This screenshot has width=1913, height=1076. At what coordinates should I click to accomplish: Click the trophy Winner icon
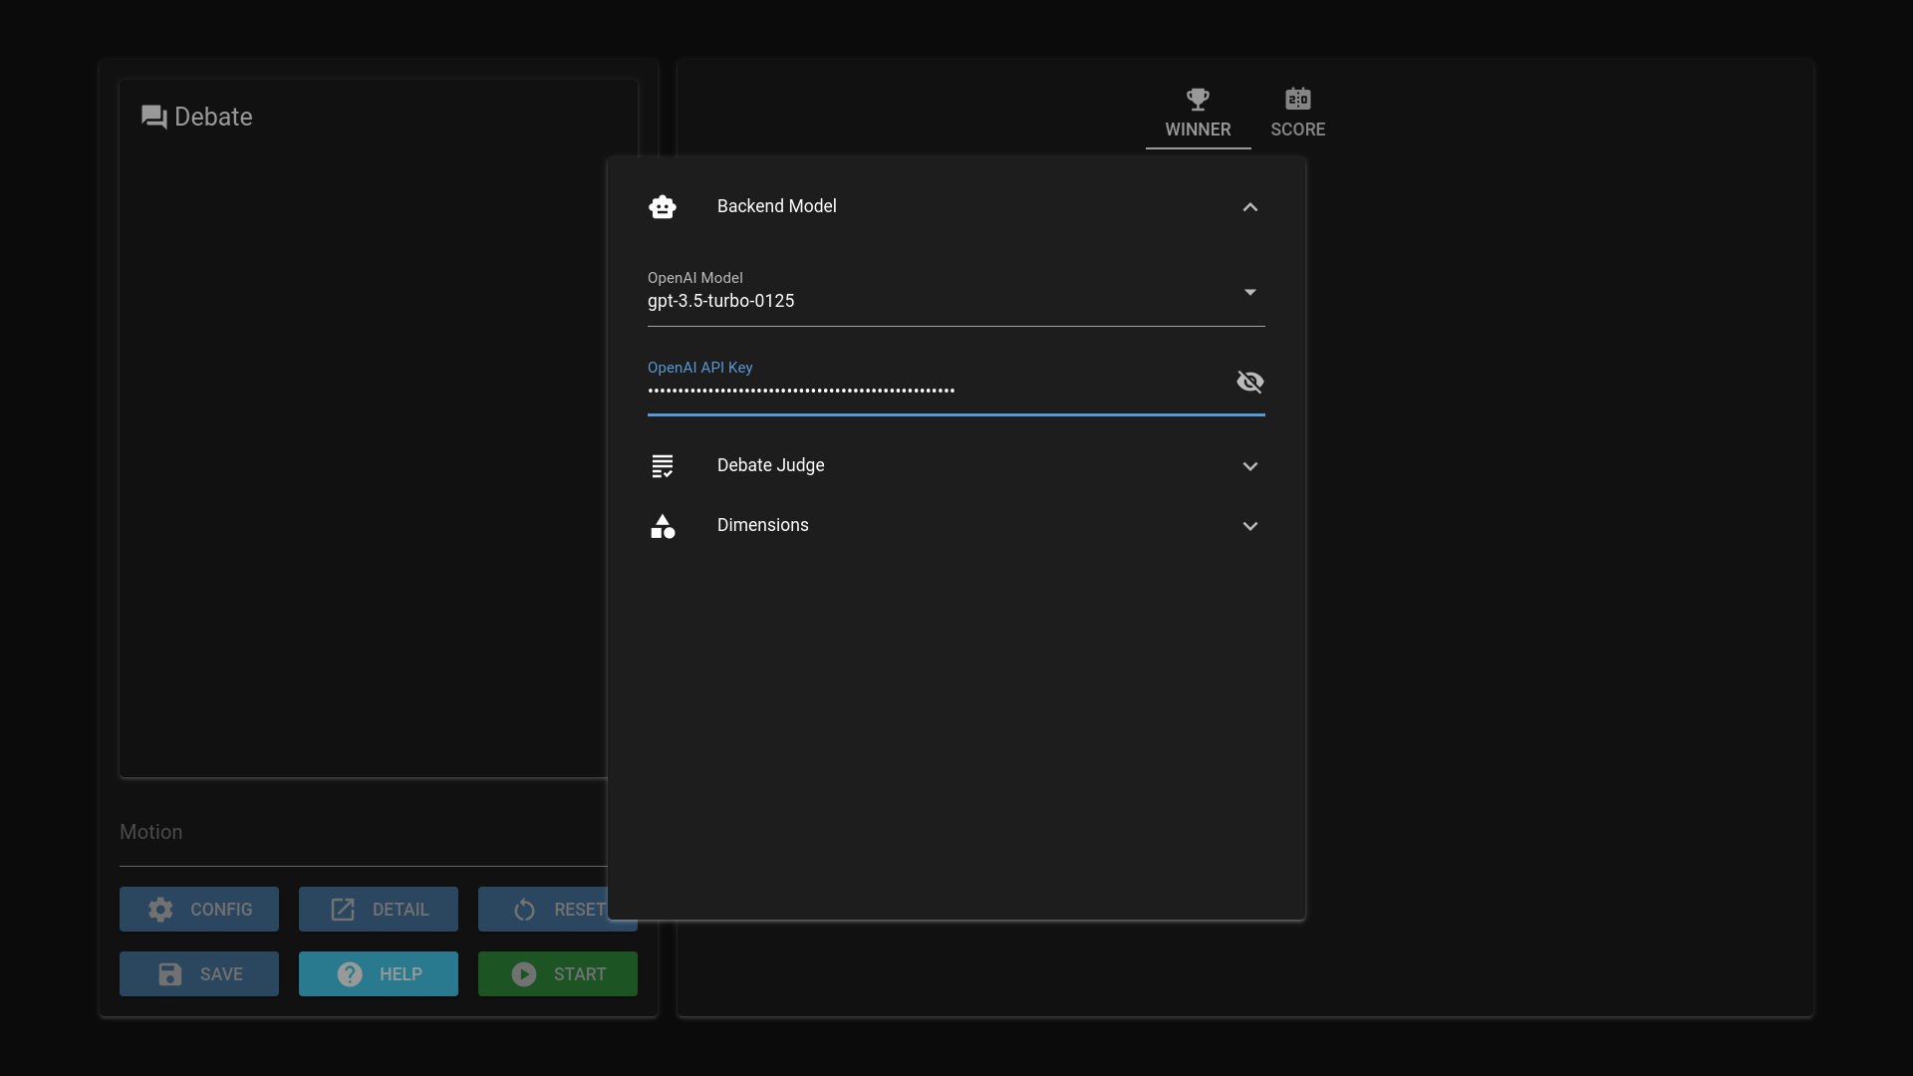pyautogui.click(x=1198, y=99)
